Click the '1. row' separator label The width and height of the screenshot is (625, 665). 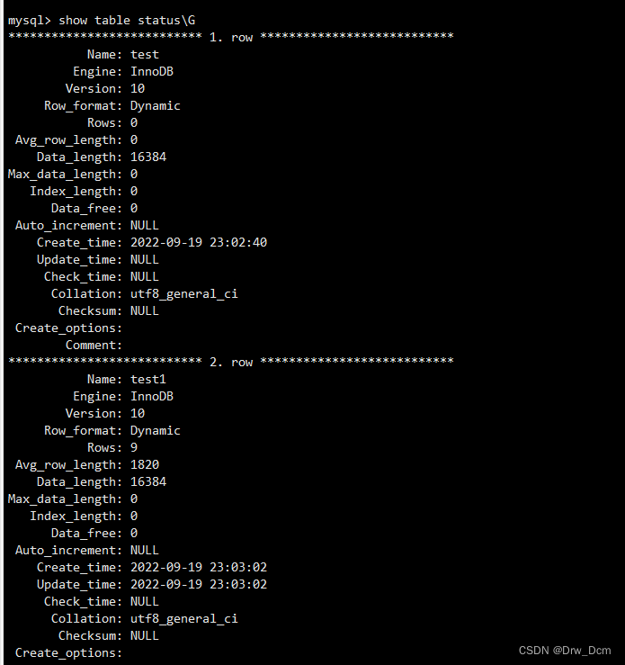(x=231, y=37)
